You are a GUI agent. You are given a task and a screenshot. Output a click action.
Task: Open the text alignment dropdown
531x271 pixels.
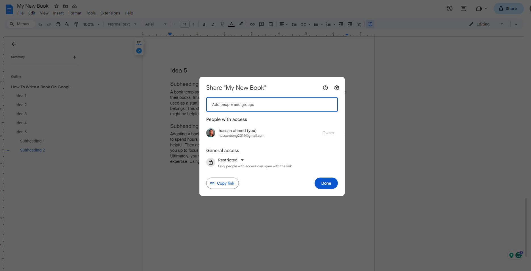click(x=283, y=24)
